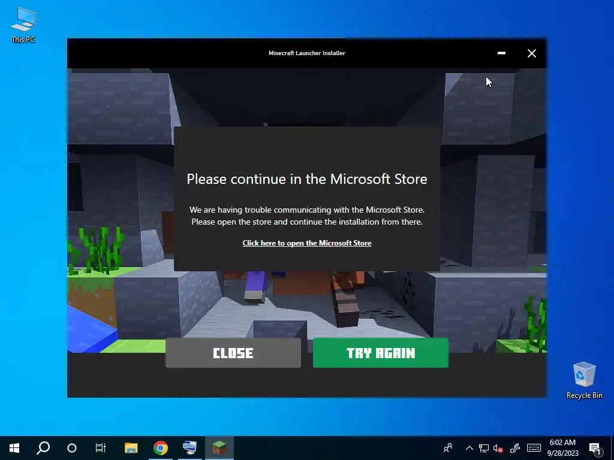Click the 'Please continue in the Microsoft Store' heading

[x=306, y=178]
